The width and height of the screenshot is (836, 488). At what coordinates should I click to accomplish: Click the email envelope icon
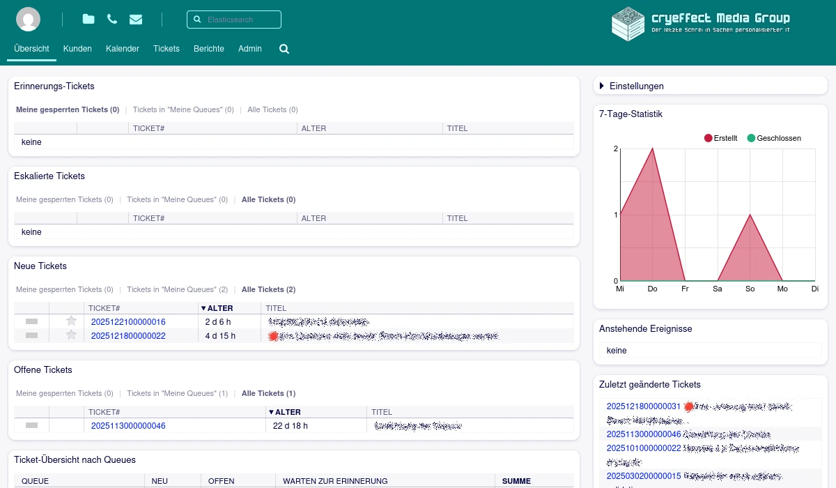[136, 20]
